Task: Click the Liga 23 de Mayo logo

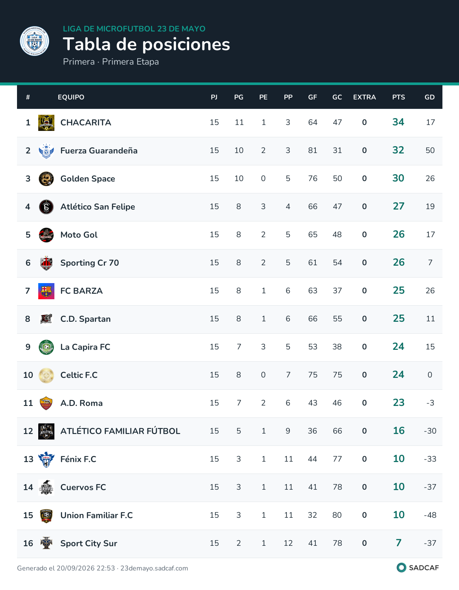Action: click(x=34, y=41)
